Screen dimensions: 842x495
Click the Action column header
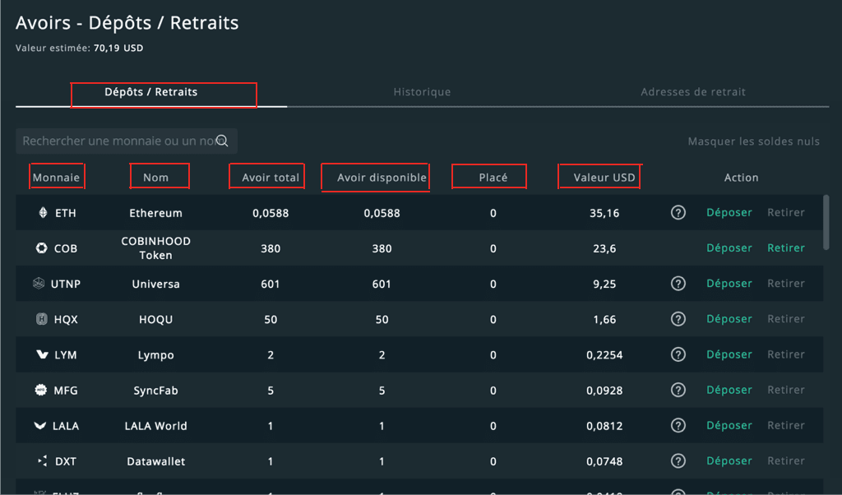point(741,177)
